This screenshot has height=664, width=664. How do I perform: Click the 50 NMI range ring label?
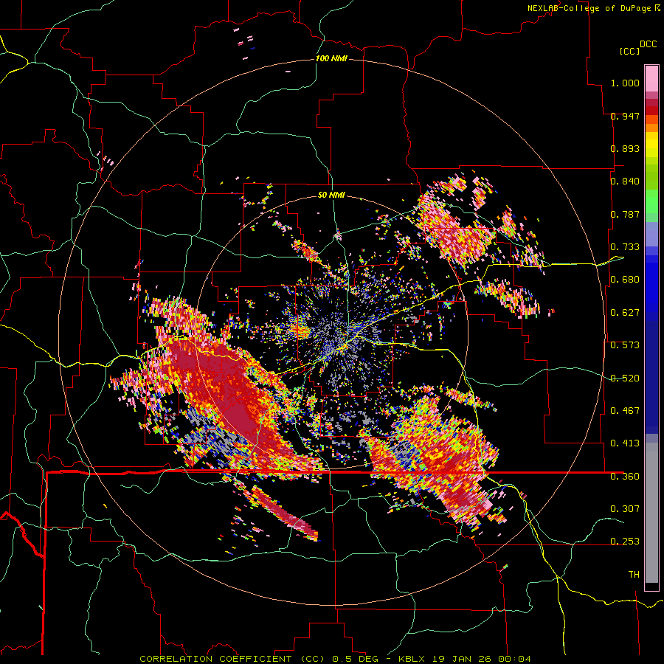[331, 196]
